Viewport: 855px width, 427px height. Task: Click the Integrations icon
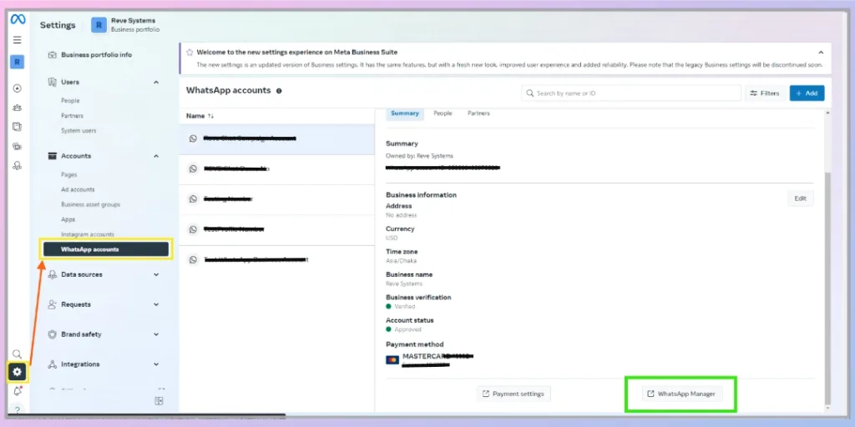pyautogui.click(x=53, y=364)
